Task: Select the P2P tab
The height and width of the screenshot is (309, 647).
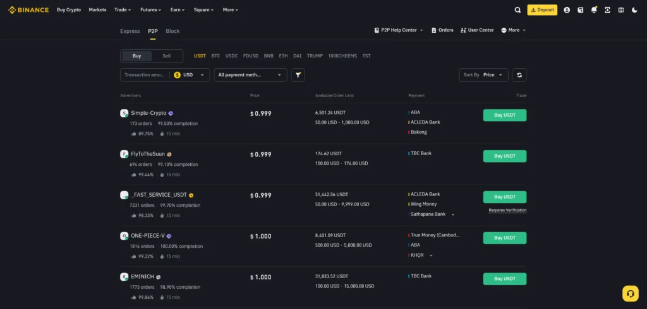Action: pos(153,32)
